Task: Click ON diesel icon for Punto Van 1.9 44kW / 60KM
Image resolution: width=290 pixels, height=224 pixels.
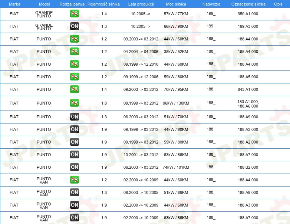Action: click(x=74, y=205)
